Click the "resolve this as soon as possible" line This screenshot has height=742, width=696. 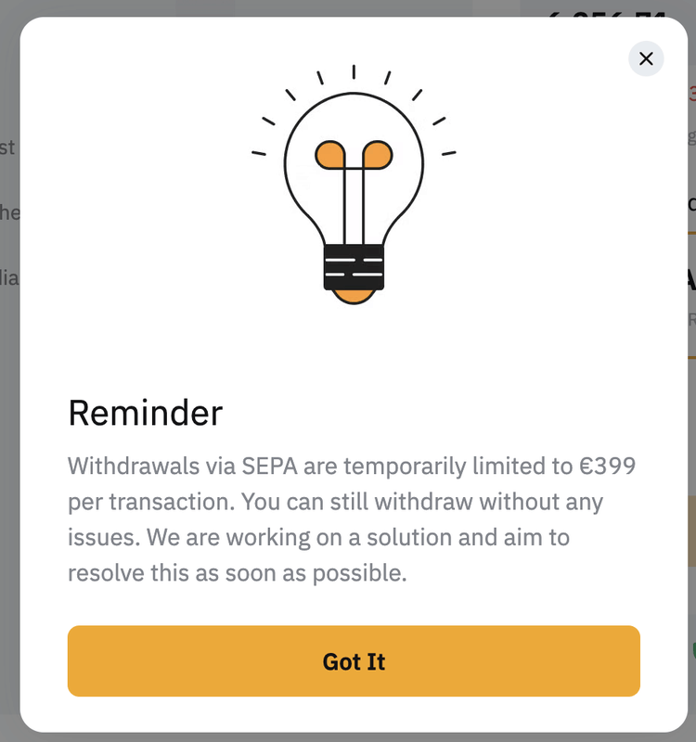238,572
